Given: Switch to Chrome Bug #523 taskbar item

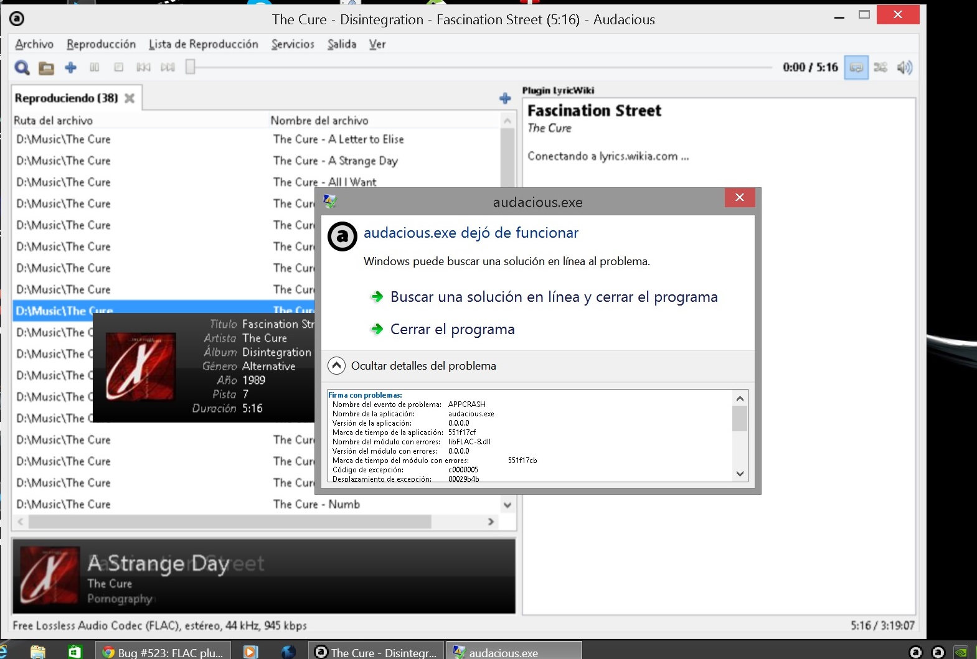Looking at the screenshot, I should click(x=162, y=652).
